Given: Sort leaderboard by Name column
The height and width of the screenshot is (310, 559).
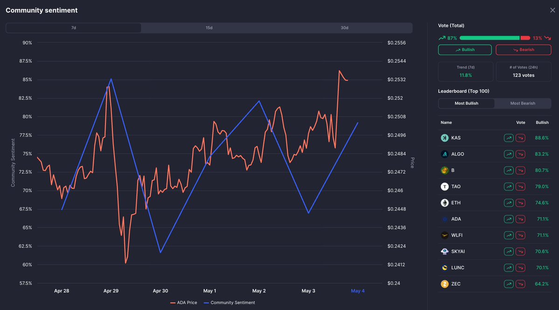Looking at the screenshot, I should [446, 123].
